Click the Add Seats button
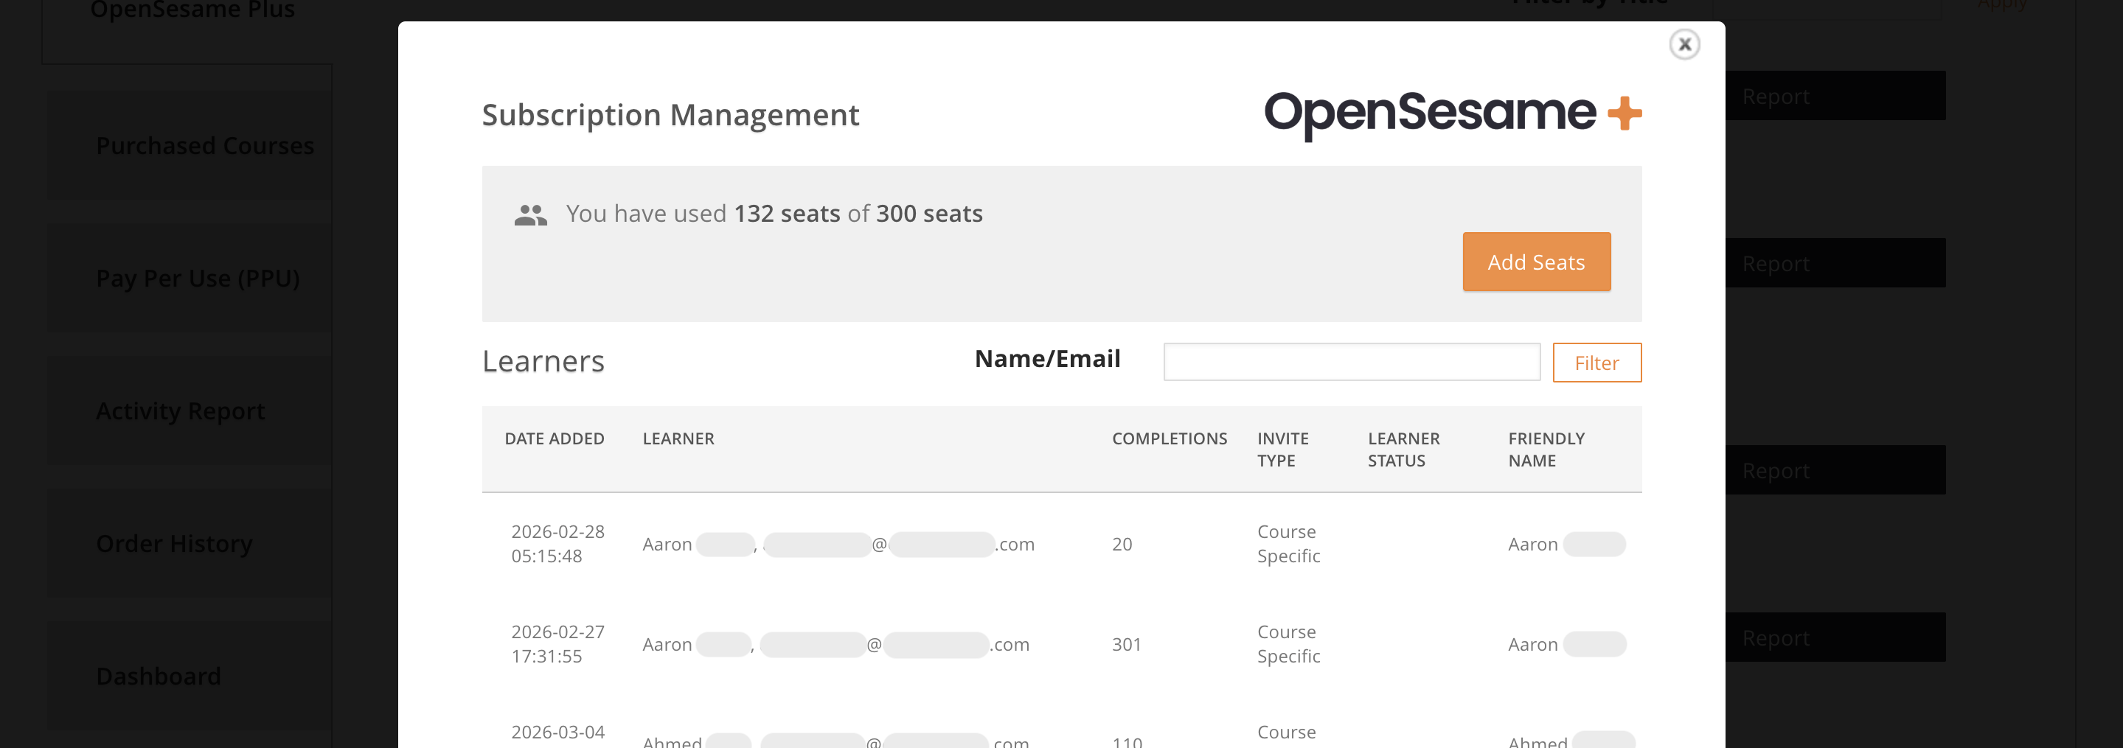The height and width of the screenshot is (748, 2123). coord(1536,262)
